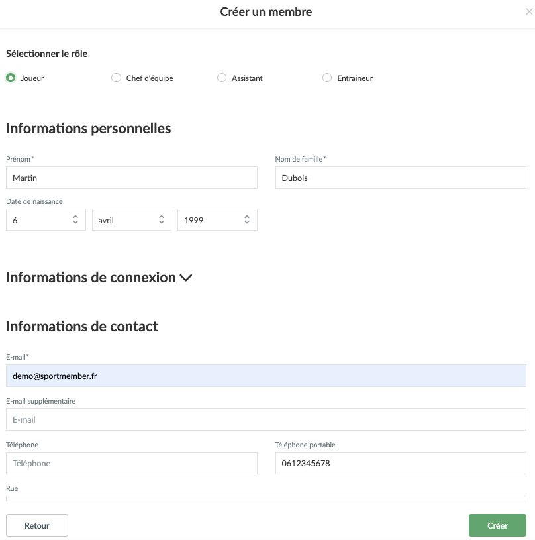
Task: Expand Informations de connexion chevron
Action: [186, 278]
